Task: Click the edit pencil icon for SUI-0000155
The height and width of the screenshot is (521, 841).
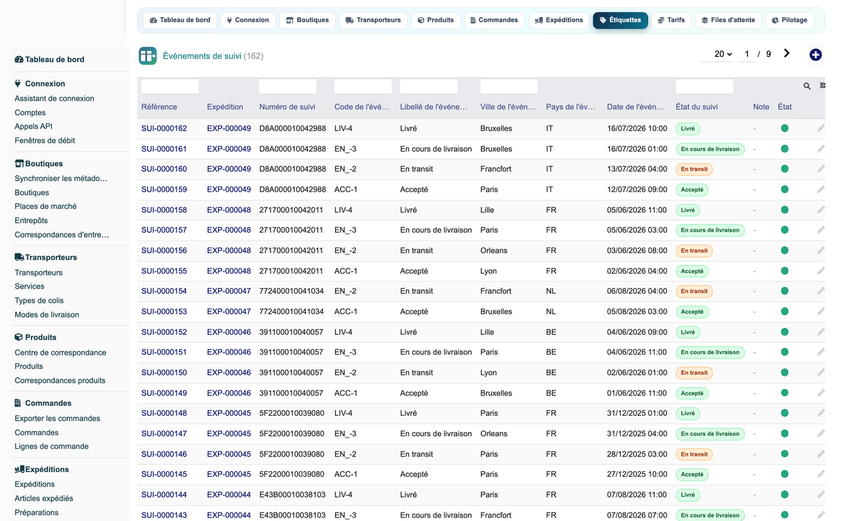Action: (821, 271)
